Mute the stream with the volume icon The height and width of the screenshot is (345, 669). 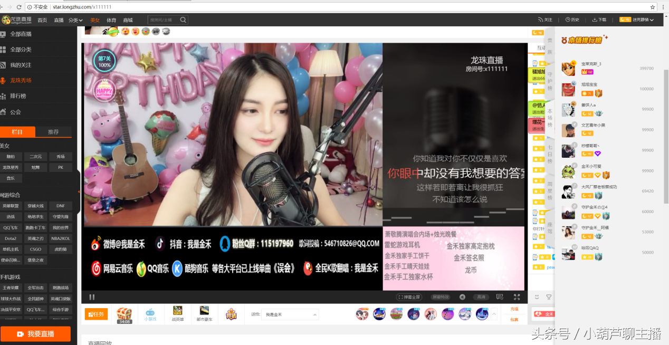click(462, 297)
